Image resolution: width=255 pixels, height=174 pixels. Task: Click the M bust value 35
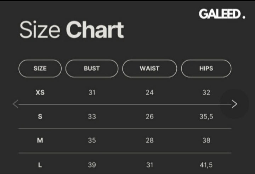(92, 140)
